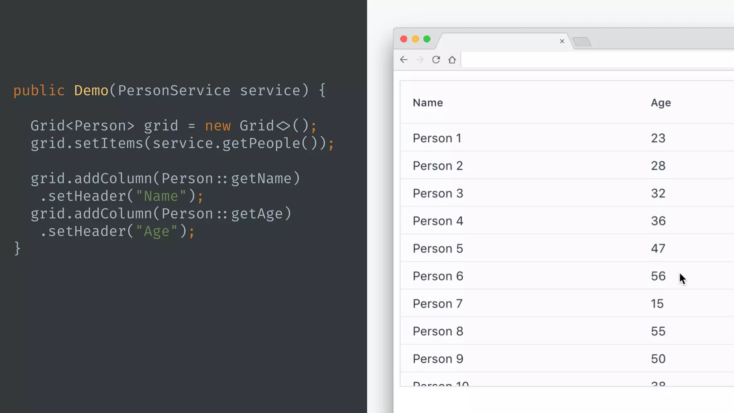Select the Person 7 row
The image size is (734, 413).
point(438,304)
